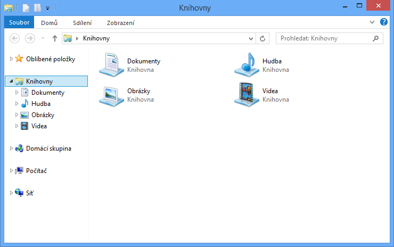
Task: Open Customize Quick Access Toolbar dropdown
Action: [x=48, y=9]
